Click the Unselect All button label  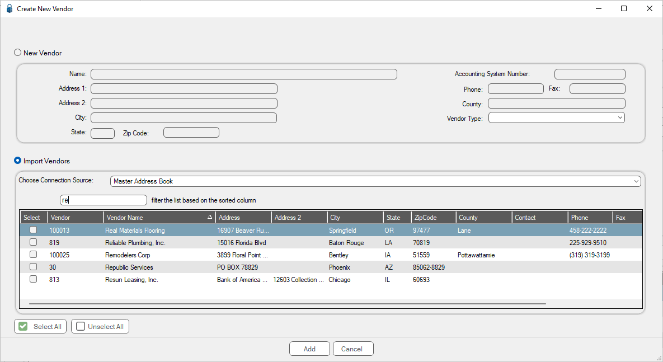(106, 327)
